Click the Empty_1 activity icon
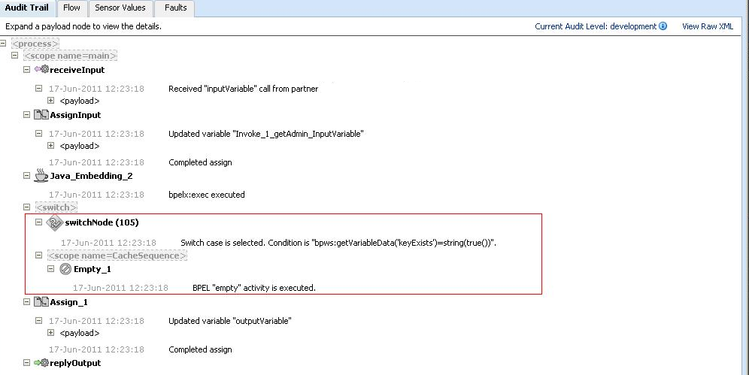This screenshot has height=375, width=749. pyautogui.click(x=65, y=269)
